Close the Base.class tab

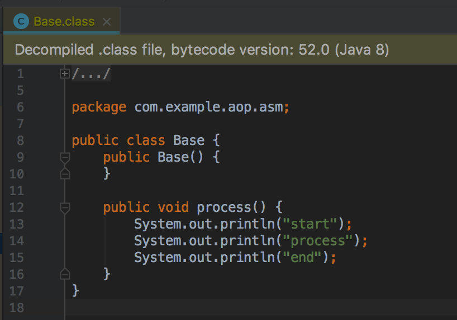(107, 22)
